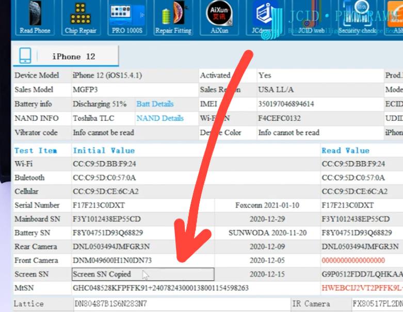Click the Mainboard SN date 2020-12-29
The width and height of the screenshot is (403, 312).
click(267, 219)
